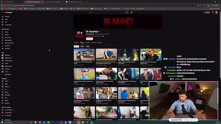This screenshot has width=221, height=124.
Task: Open the home icon in sidebar
Action: 2,17
